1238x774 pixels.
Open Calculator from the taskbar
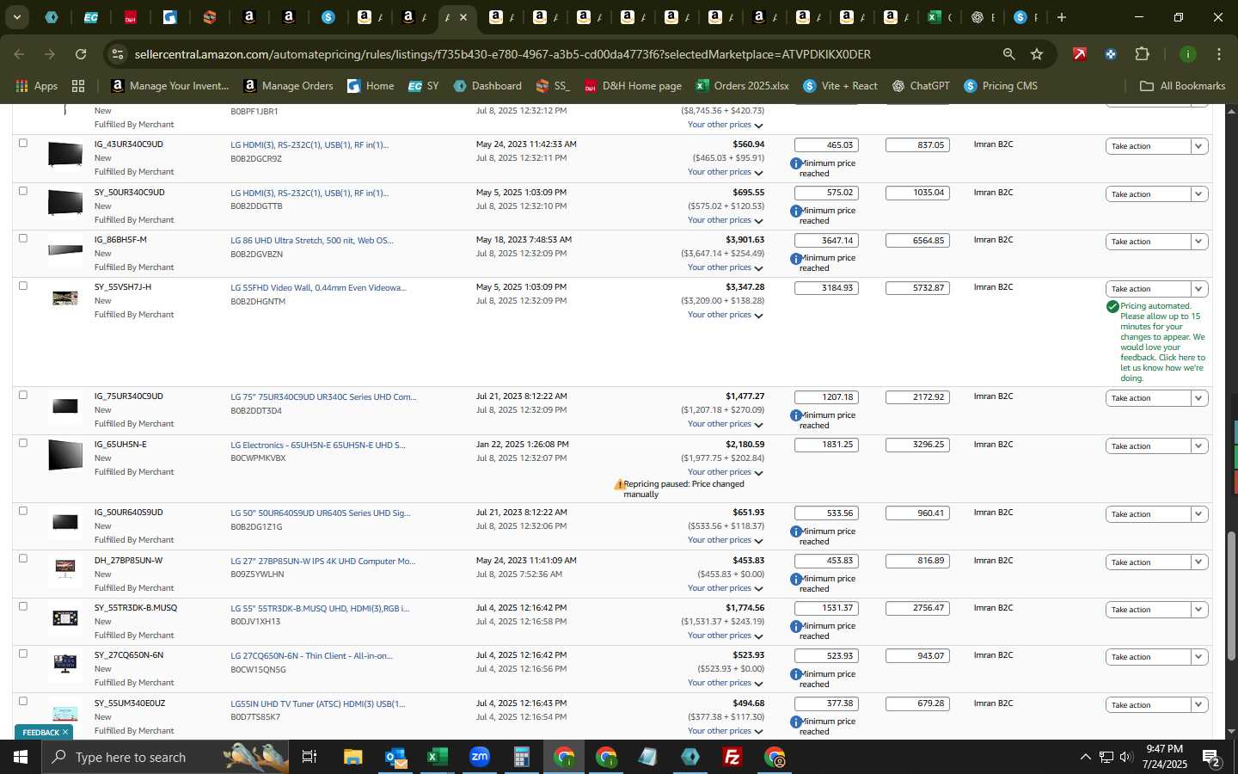[x=521, y=757]
